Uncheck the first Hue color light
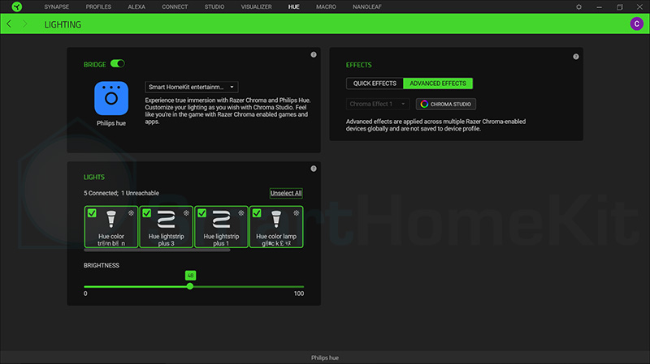Image resolution: width=650 pixels, height=364 pixels. [92, 213]
